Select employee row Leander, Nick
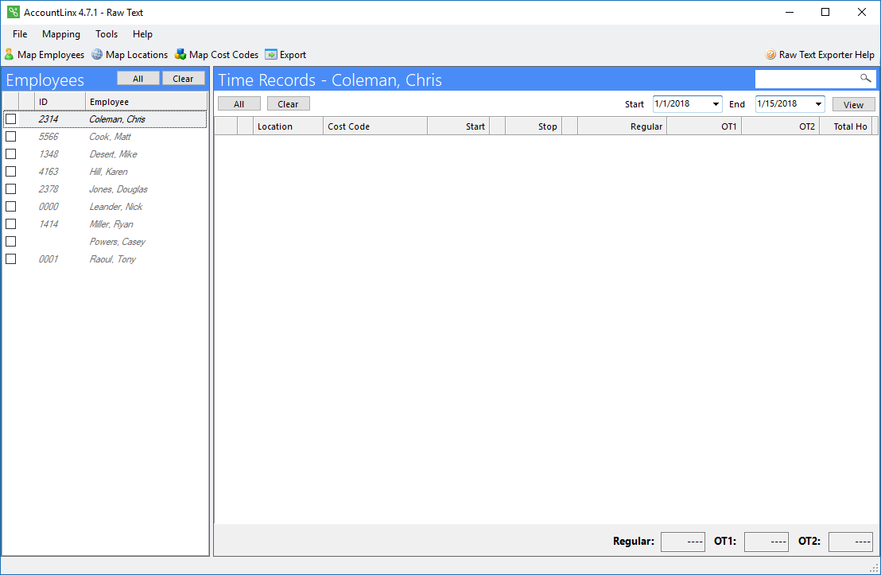Screen dimensions: 881x575 105,206
